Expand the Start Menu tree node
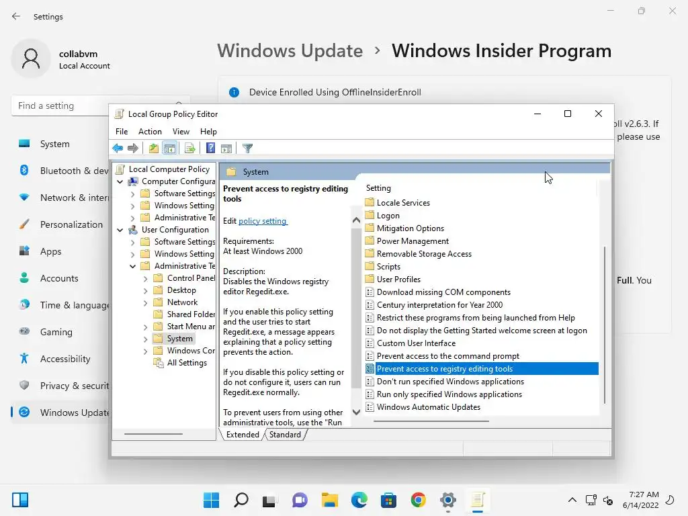This screenshot has width=688, height=516. click(145, 327)
